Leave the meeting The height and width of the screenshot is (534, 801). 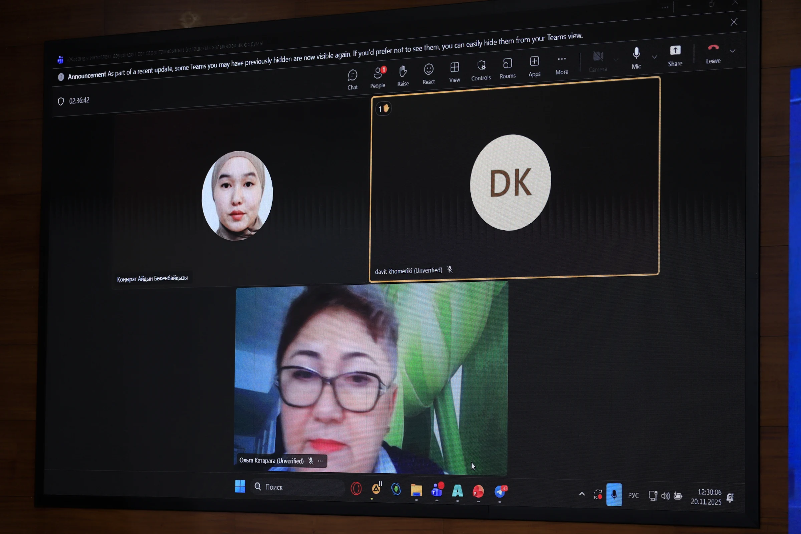[x=713, y=53]
